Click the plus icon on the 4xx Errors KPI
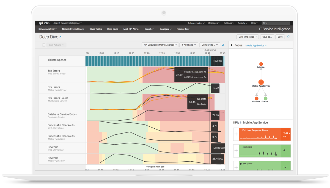 coord(236,151)
